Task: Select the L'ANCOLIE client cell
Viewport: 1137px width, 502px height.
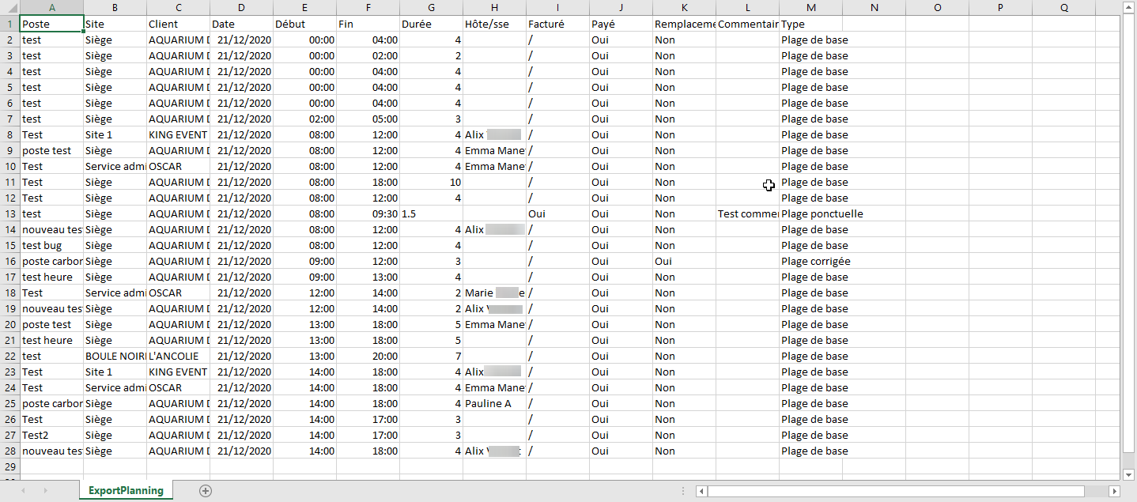Action: tap(178, 356)
